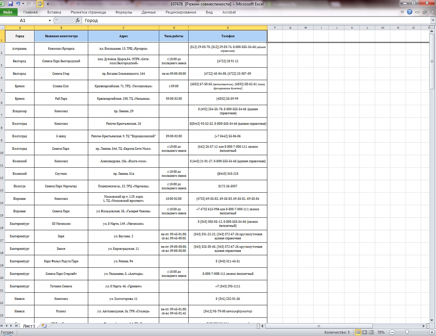436x336 pixels.
Task: Jump to the last sheet with the navigation arrow
Action: (x=16, y=326)
